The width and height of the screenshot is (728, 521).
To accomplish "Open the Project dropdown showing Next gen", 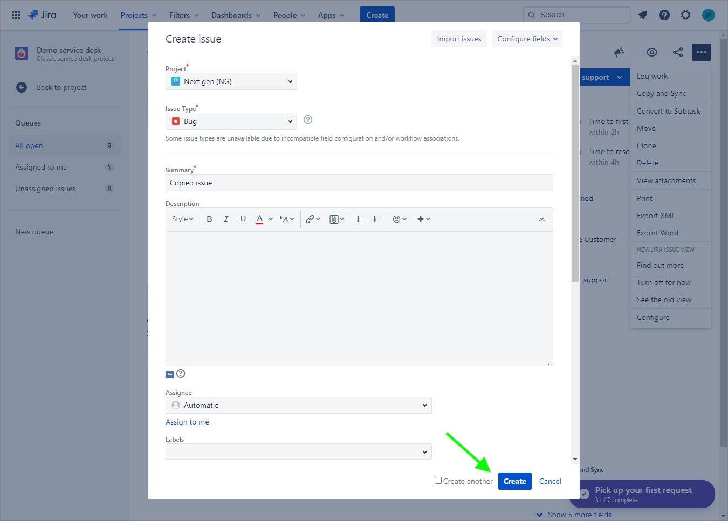I will [x=231, y=82].
